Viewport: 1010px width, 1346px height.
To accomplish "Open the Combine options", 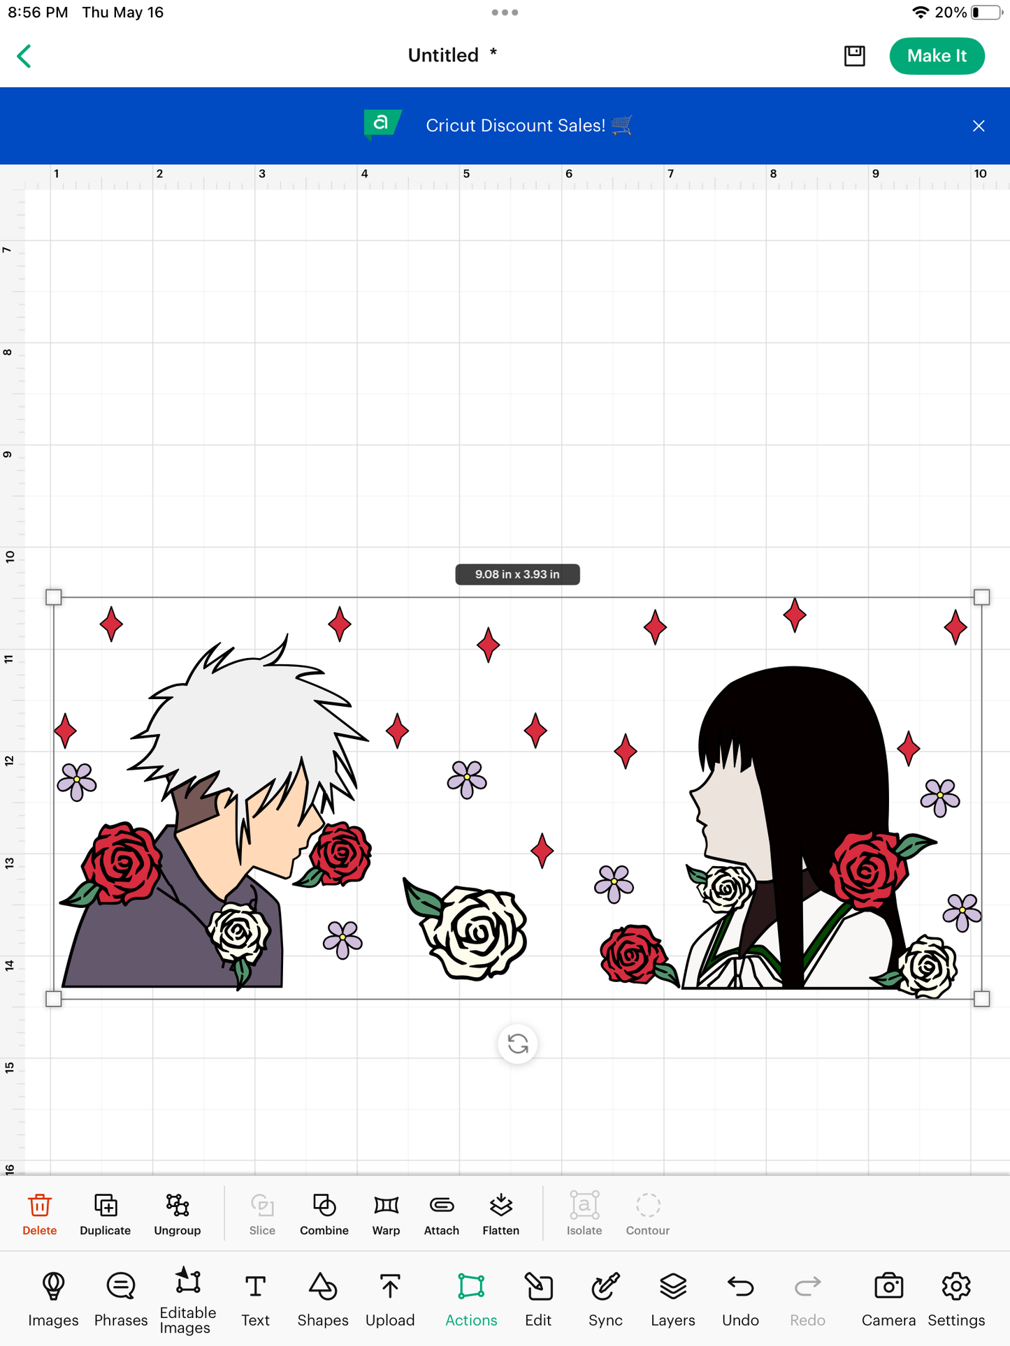I will pyautogui.click(x=324, y=1214).
